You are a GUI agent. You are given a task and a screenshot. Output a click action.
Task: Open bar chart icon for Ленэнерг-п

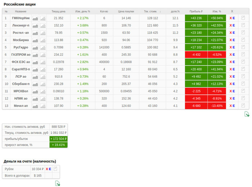(43, 26)
